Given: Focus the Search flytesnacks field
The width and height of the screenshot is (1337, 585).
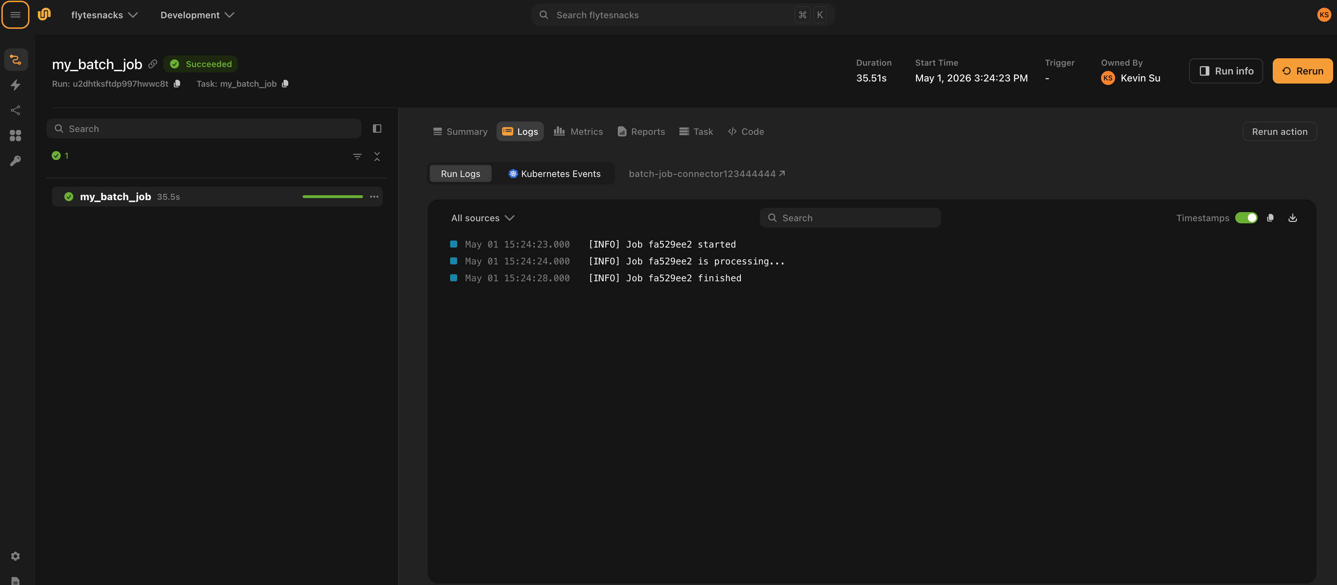Looking at the screenshot, I should 683,15.
